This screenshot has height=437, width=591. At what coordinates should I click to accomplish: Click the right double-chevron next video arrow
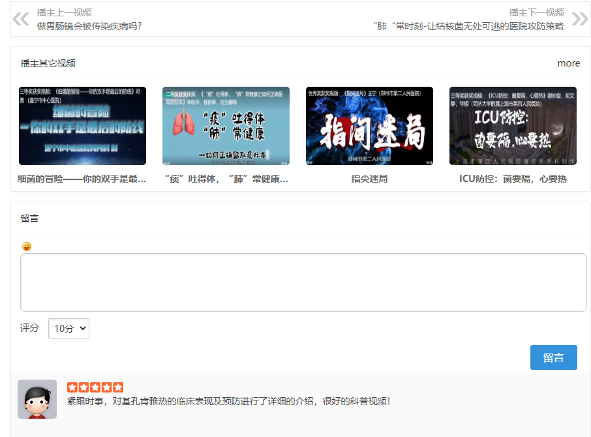pos(579,19)
